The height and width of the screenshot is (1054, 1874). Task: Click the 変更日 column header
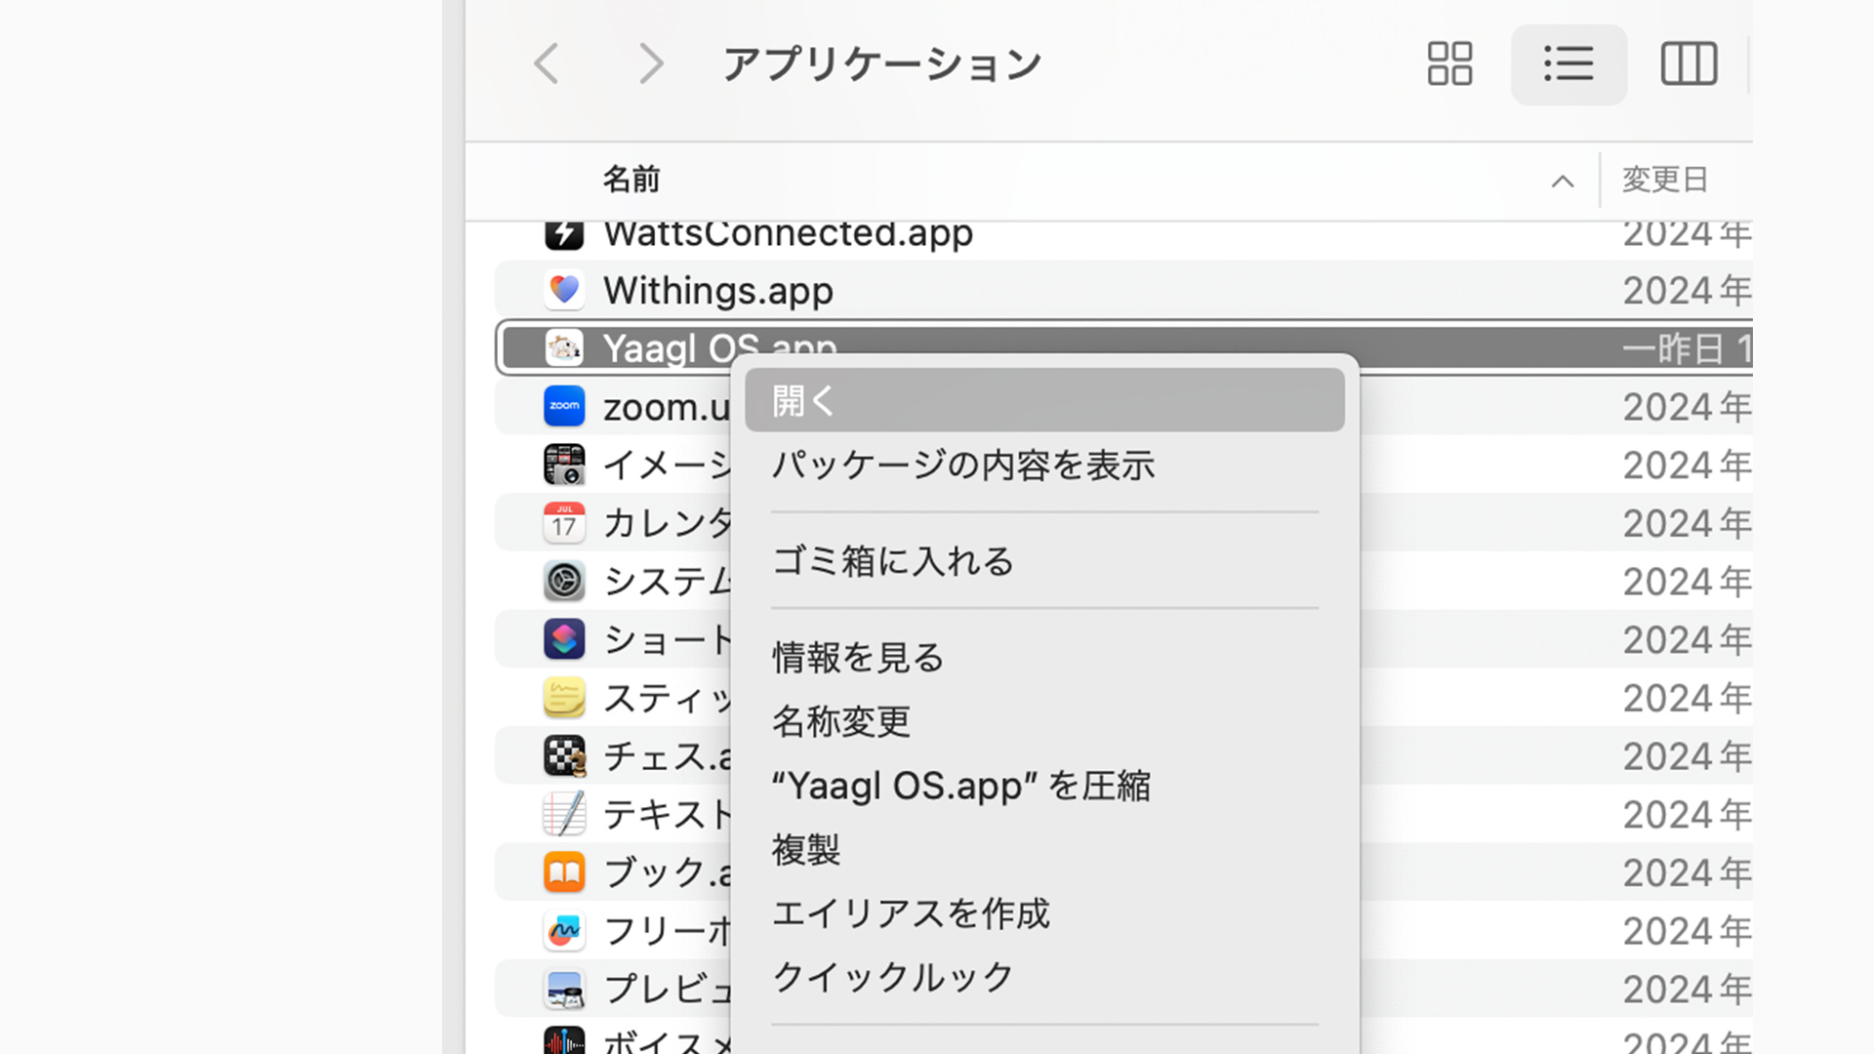tap(1664, 180)
